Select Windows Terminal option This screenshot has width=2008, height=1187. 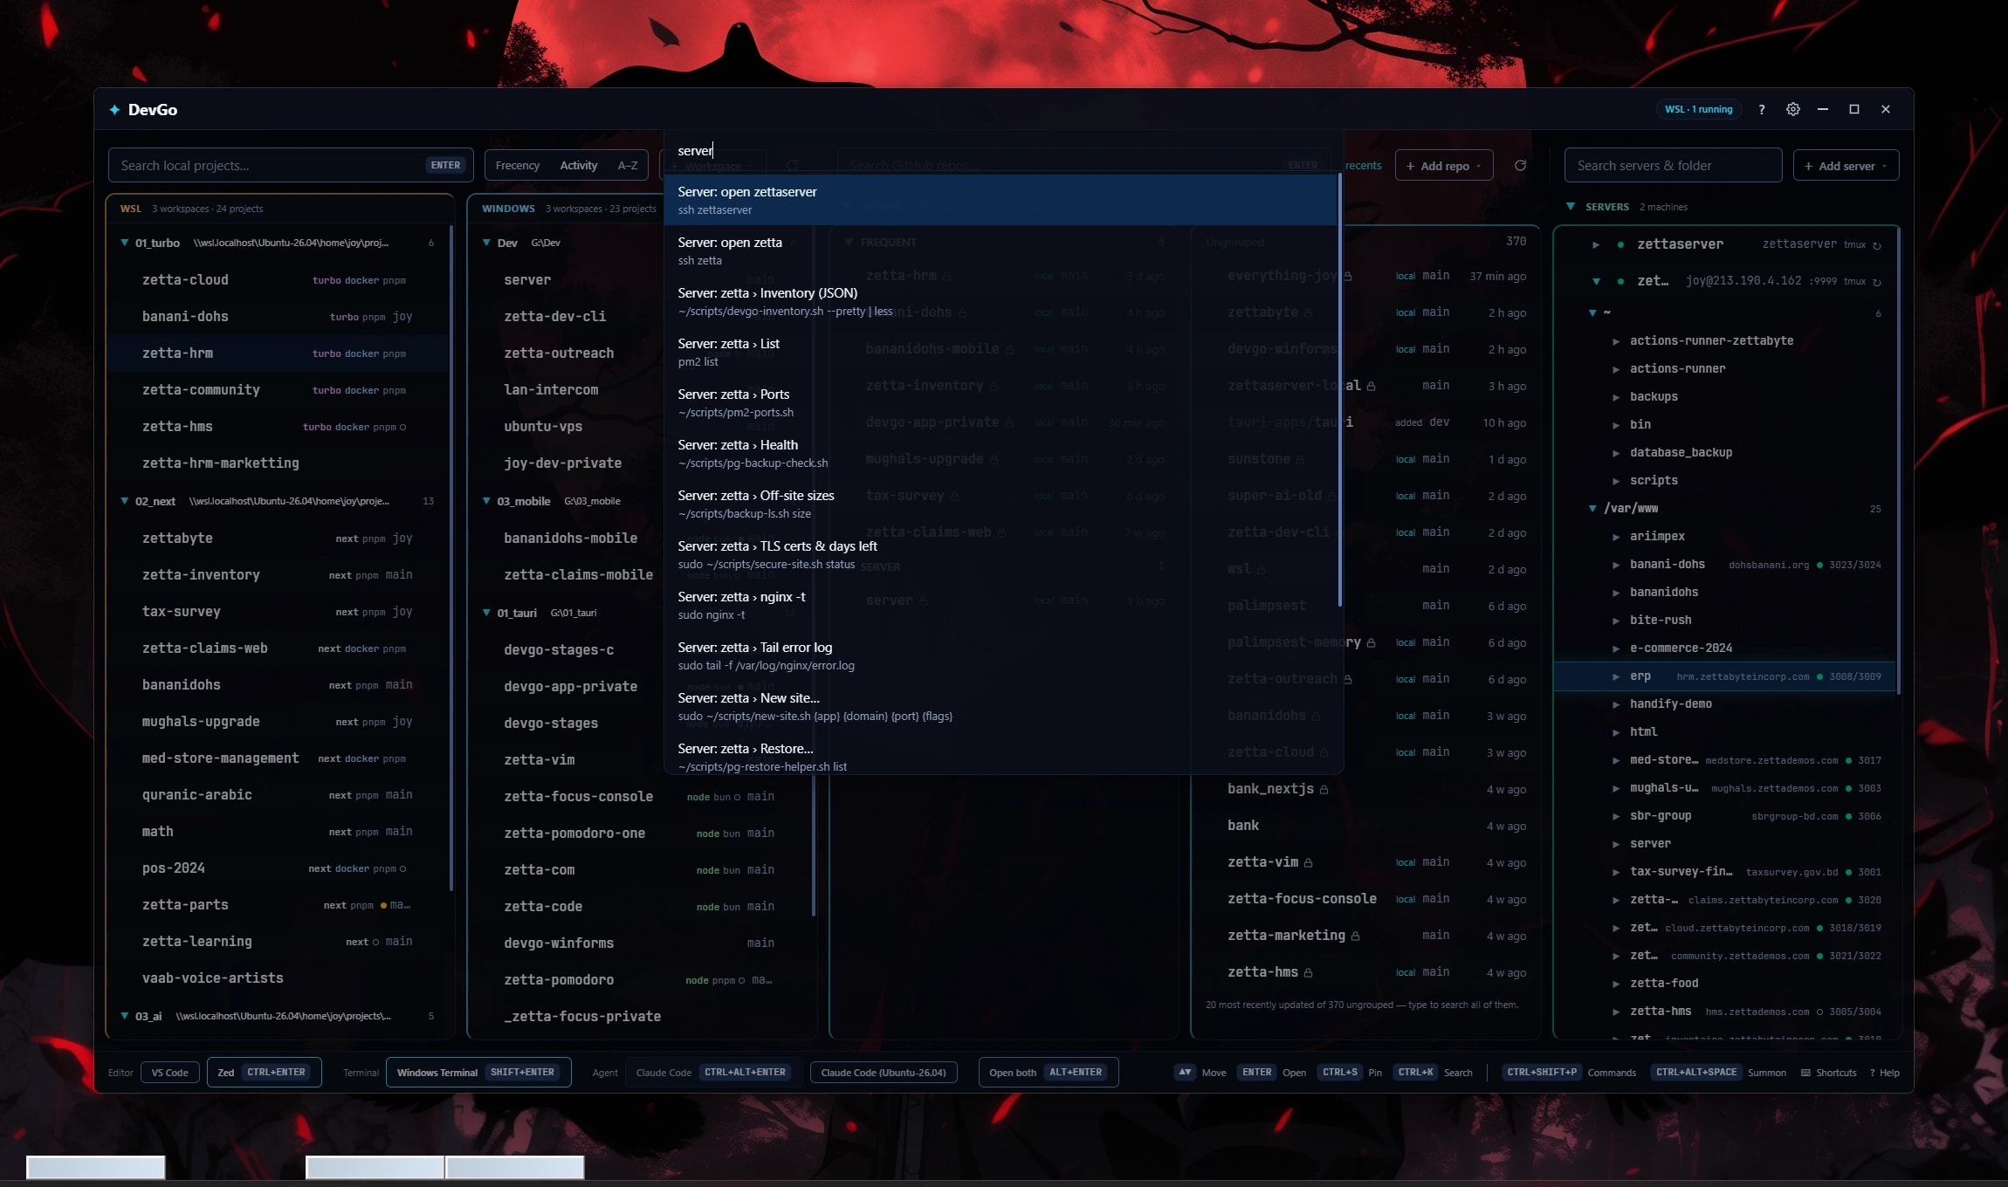478,1072
